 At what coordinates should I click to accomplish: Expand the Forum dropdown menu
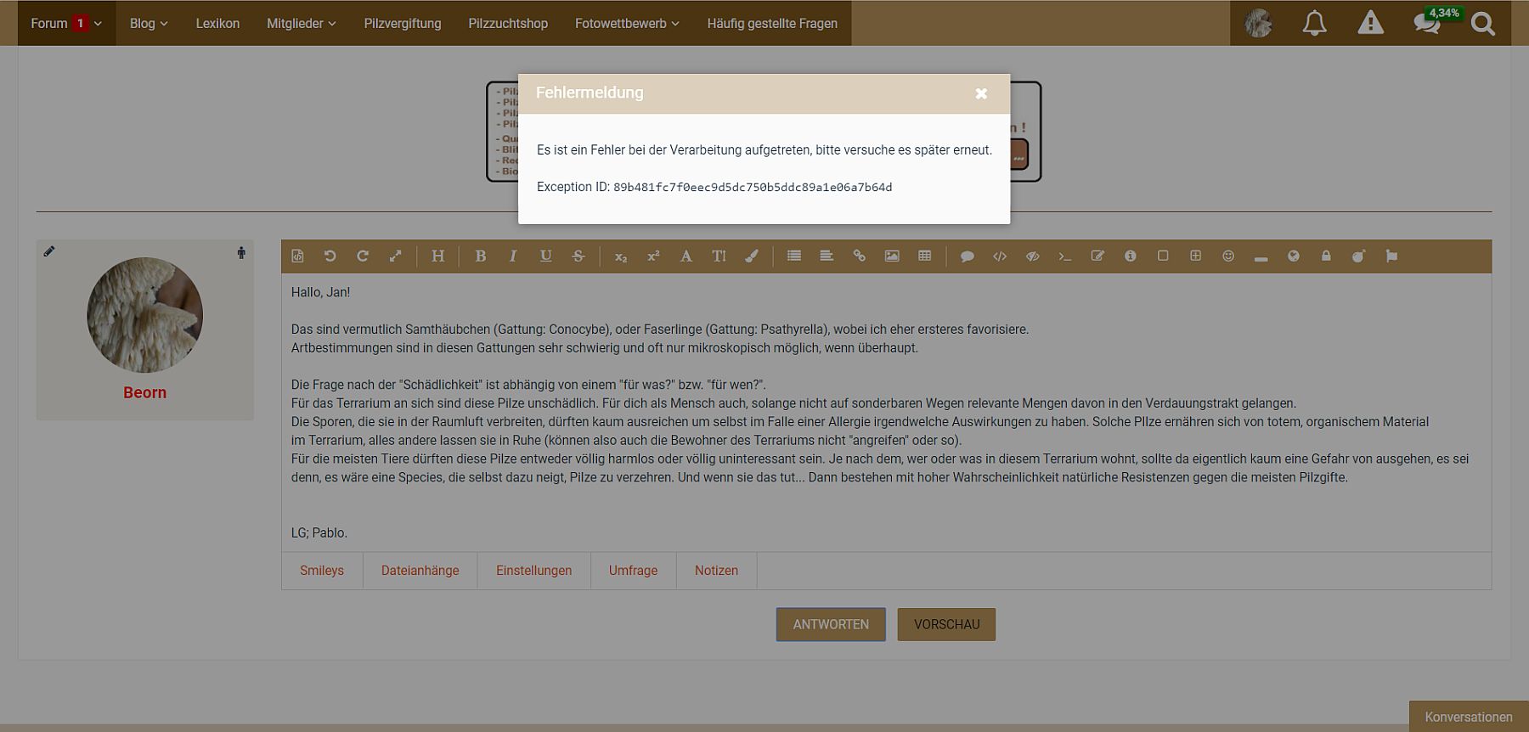66,24
